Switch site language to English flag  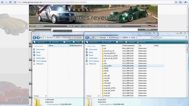[153, 26]
